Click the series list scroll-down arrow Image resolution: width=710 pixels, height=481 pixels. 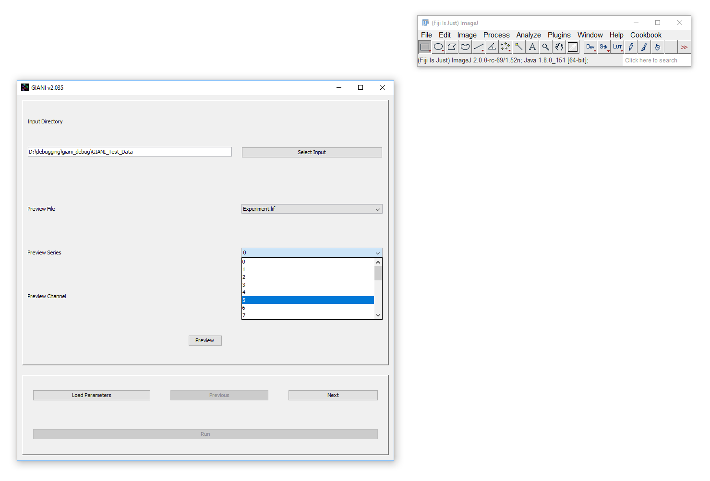378,315
